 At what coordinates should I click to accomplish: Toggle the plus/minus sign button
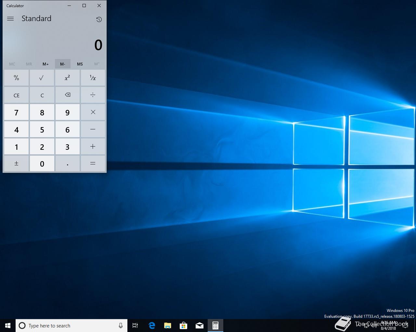coord(16,163)
